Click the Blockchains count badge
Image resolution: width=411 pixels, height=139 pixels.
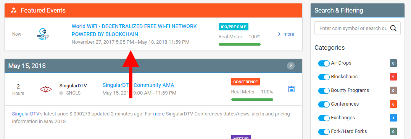(393, 77)
